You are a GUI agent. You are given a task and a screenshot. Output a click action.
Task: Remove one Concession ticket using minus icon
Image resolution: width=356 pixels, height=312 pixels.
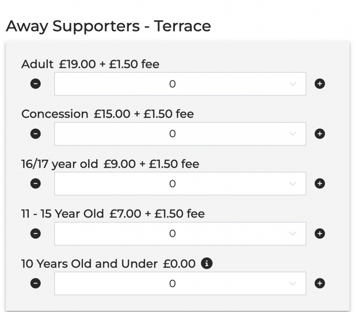pyautogui.click(x=35, y=134)
